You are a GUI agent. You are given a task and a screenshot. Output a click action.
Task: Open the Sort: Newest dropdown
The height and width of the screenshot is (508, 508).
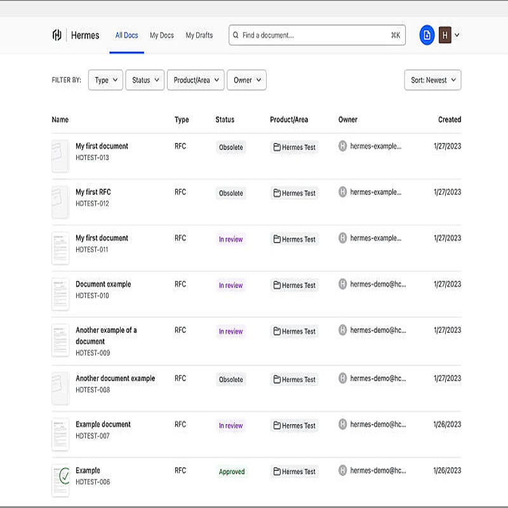pos(432,80)
